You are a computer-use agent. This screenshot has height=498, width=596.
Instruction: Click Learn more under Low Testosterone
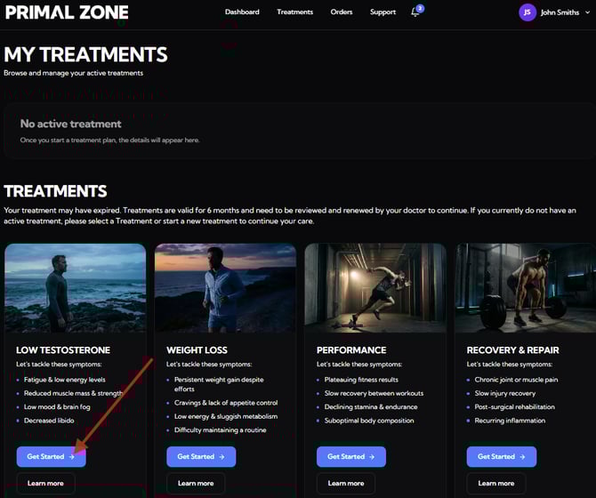coord(45,484)
